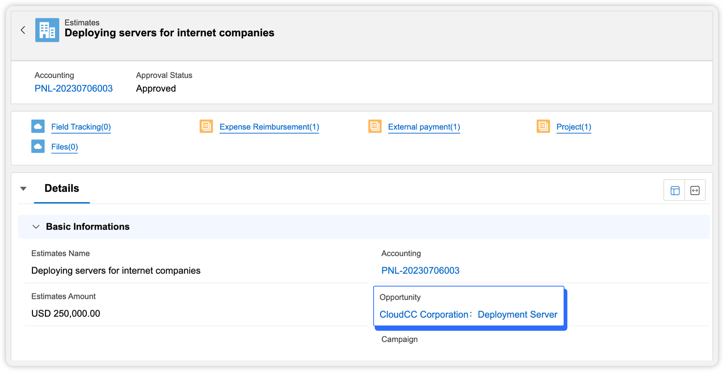Open the Files(0) link

(64, 147)
